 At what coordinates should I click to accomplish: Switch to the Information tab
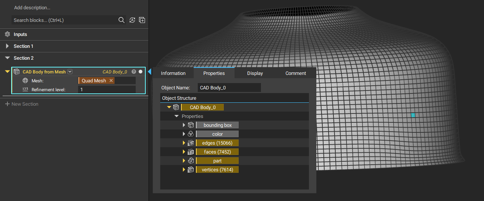173,73
